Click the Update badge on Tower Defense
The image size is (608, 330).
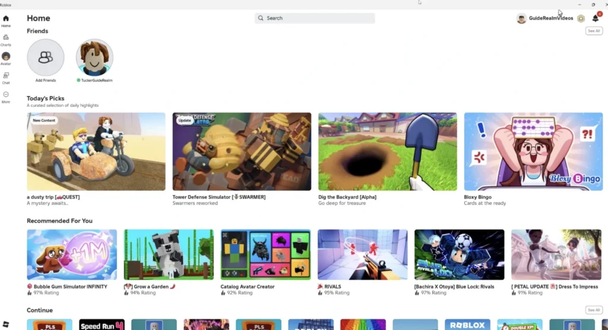(x=185, y=120)
